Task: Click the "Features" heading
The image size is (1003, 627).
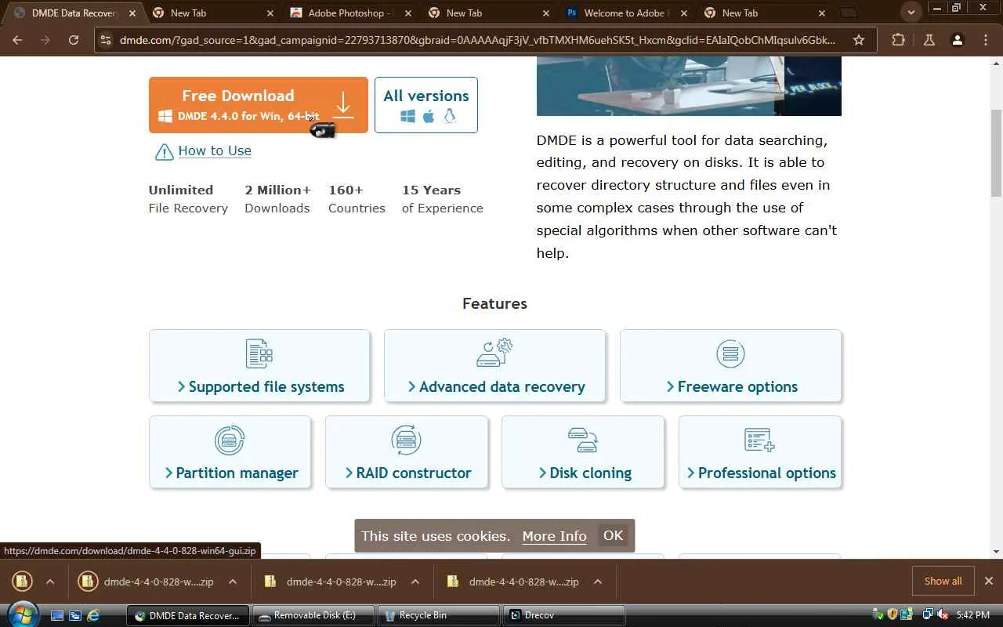Action: point(494,303)
